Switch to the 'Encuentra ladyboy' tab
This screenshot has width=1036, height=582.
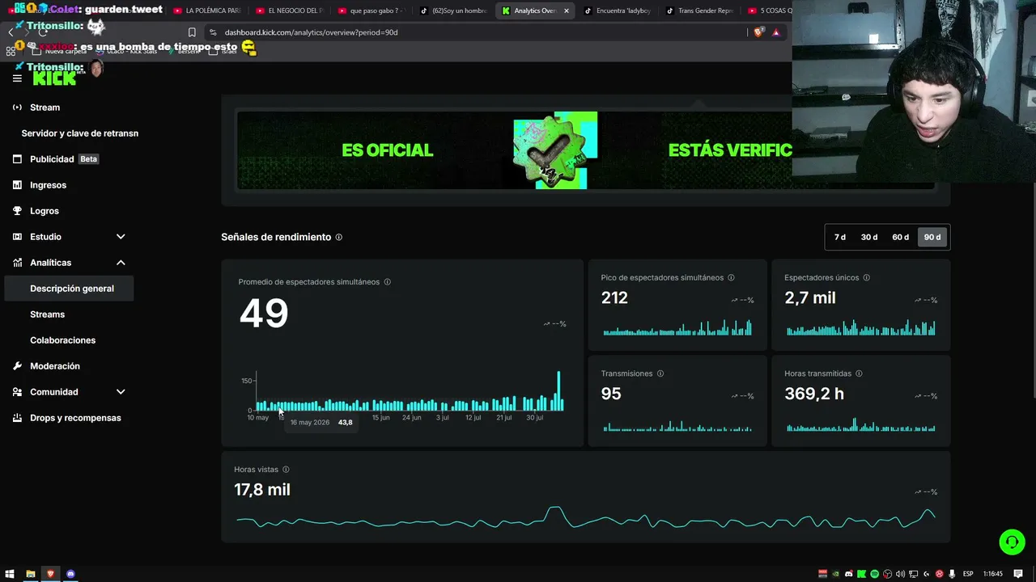click(x=618, y=11)
